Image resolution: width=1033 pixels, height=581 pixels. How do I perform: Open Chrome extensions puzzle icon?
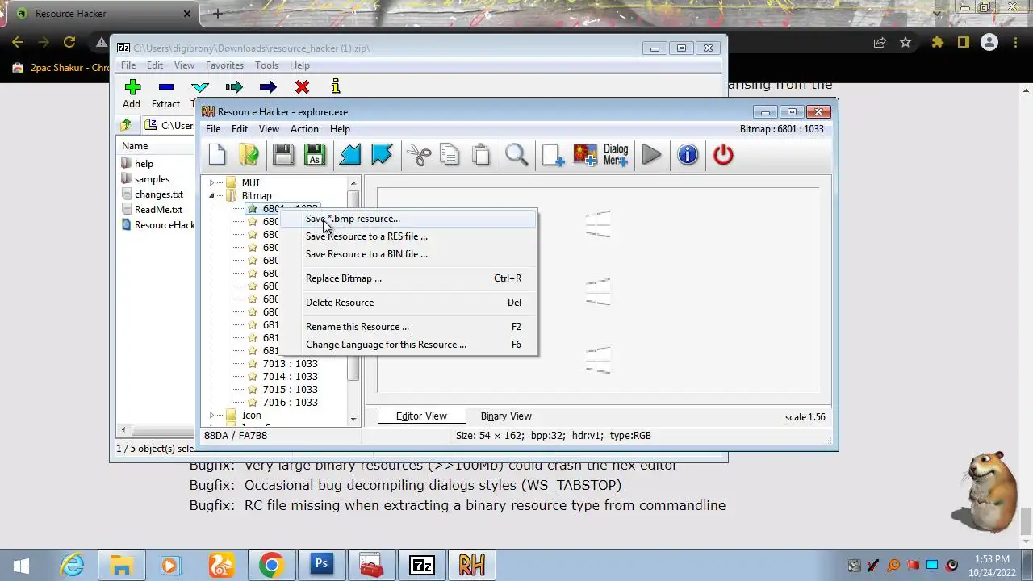point(937,42)
